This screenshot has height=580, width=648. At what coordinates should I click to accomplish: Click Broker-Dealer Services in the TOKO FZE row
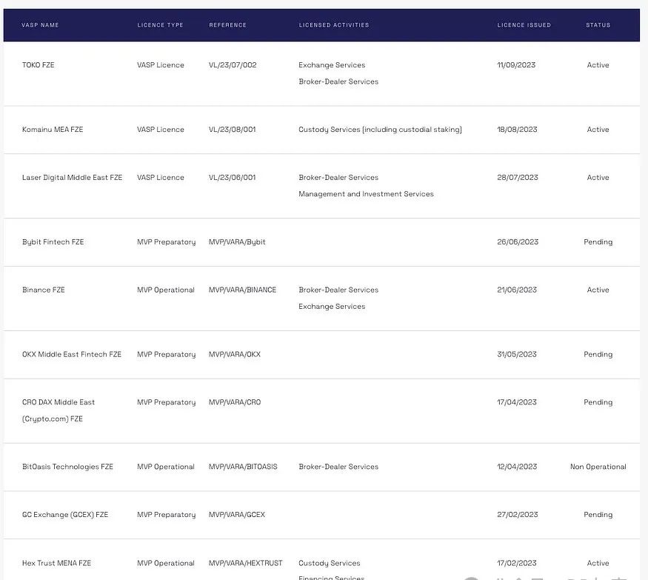(x=338, y=81)
